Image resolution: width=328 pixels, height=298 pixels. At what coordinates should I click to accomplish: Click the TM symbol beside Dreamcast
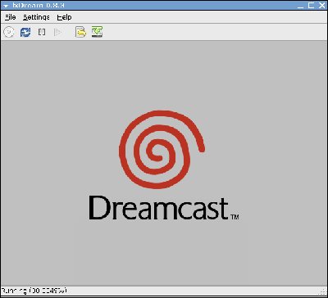[235, 217]
